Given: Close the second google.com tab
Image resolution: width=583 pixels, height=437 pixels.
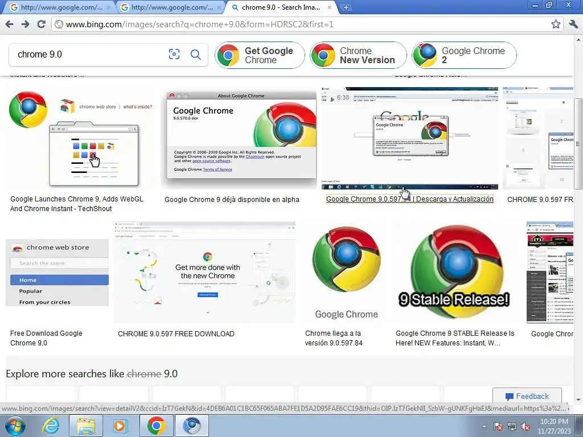Looking at the screenshot, I should click(219, 7).
